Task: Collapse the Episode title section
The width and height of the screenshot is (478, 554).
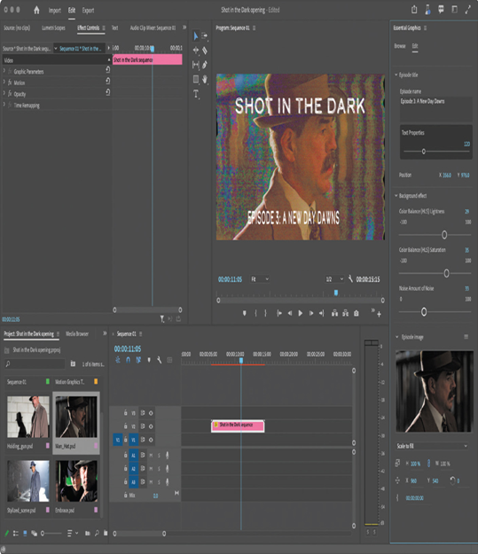Action: pos(396,75)
